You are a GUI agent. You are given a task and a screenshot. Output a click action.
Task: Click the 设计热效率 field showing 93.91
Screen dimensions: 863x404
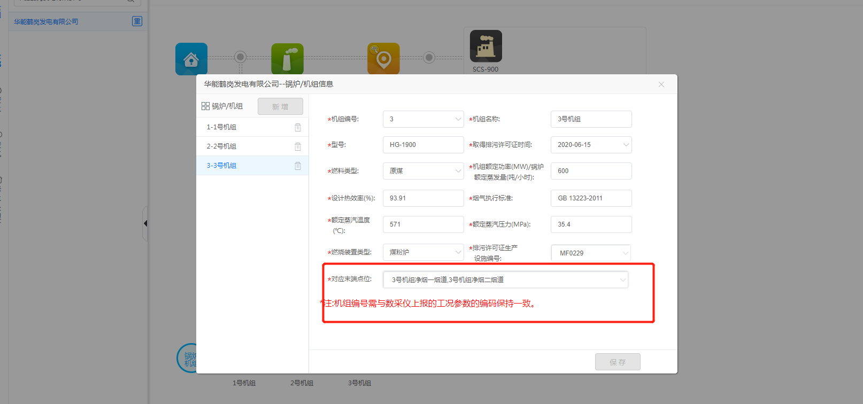click(x=423, y=198)
